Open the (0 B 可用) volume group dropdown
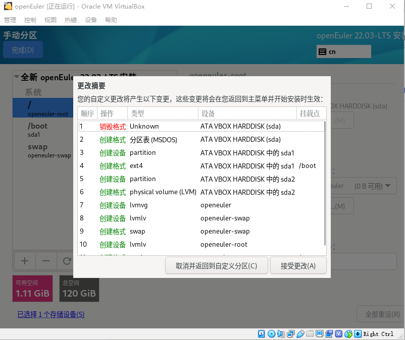Viewport: 405px width, 340px height. (388, 185)
